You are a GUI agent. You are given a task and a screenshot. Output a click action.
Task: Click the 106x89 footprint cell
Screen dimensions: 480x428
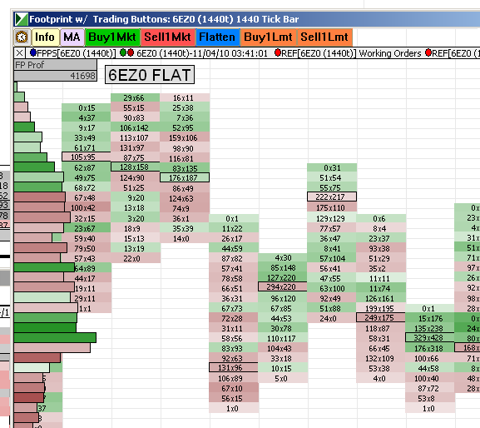pos(233,378)
